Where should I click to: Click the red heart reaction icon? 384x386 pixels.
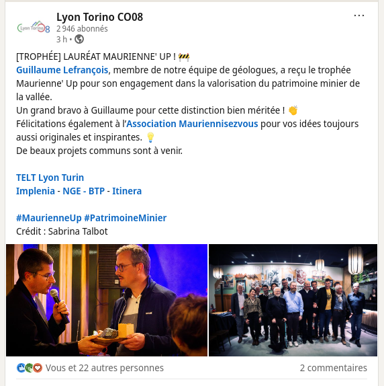[x=38, y=368]
